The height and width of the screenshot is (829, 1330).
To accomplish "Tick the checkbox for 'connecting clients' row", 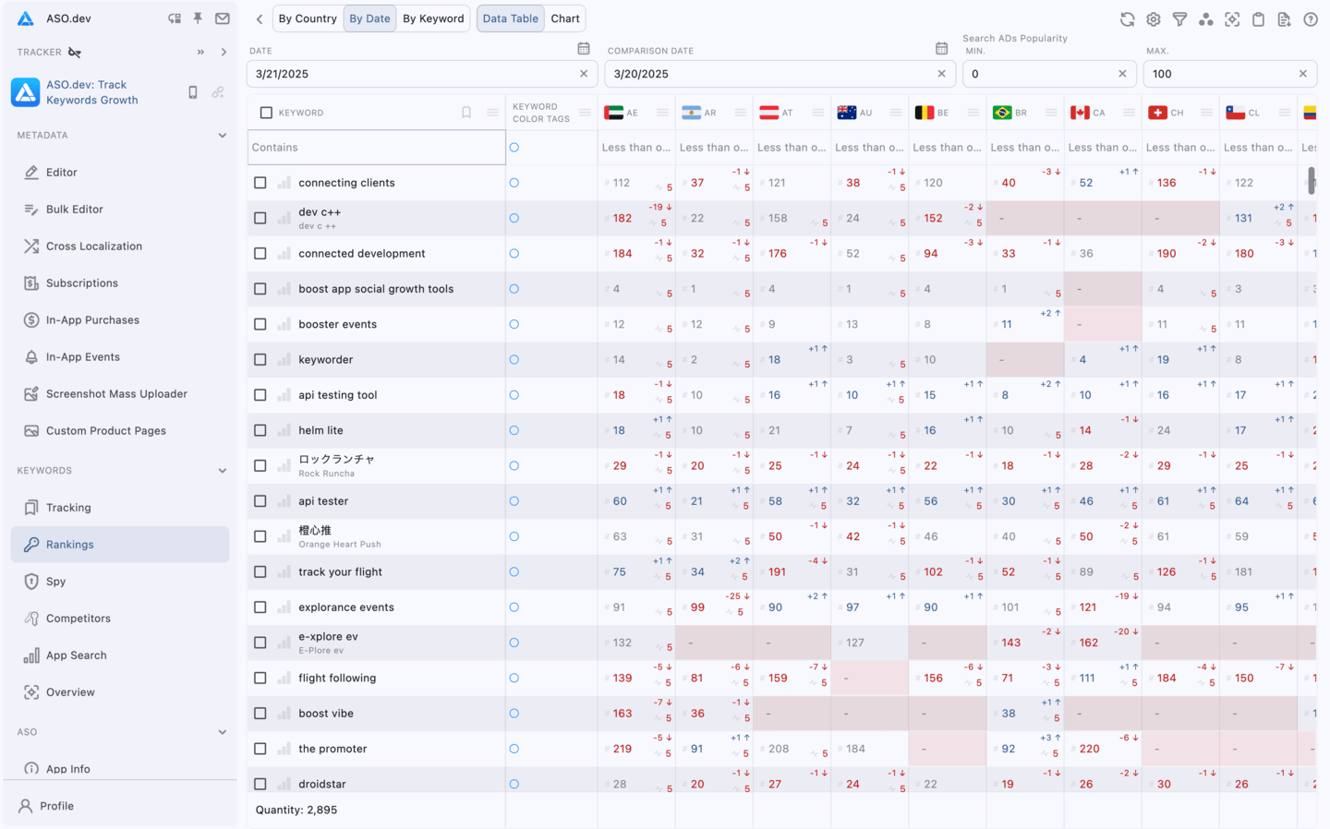I will [260, 183].
